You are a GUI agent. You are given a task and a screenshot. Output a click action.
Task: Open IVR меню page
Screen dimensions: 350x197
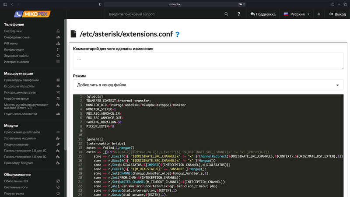pyautogui.click(x=10, y=43)
